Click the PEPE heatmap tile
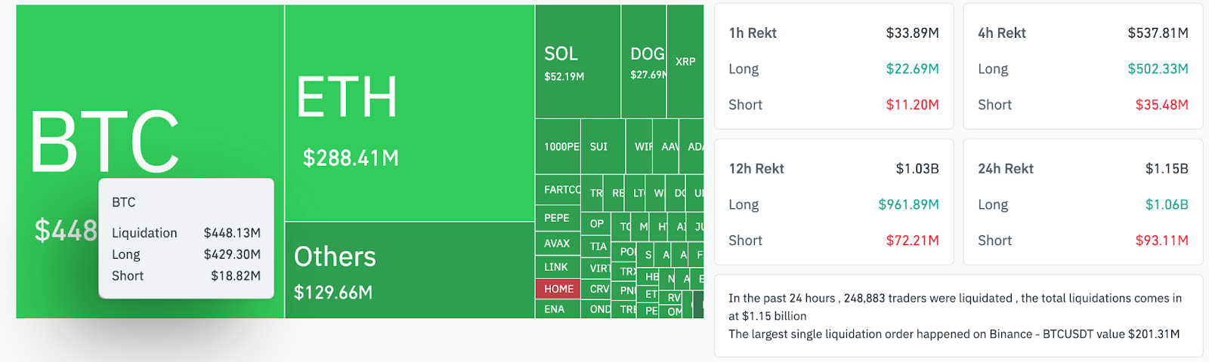This screenshot has width=1209, height=362. point(558,218)
